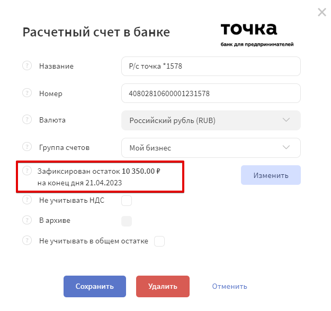
Task: Toggle the В архиве checkbox
Action: [x=127, y=221]
